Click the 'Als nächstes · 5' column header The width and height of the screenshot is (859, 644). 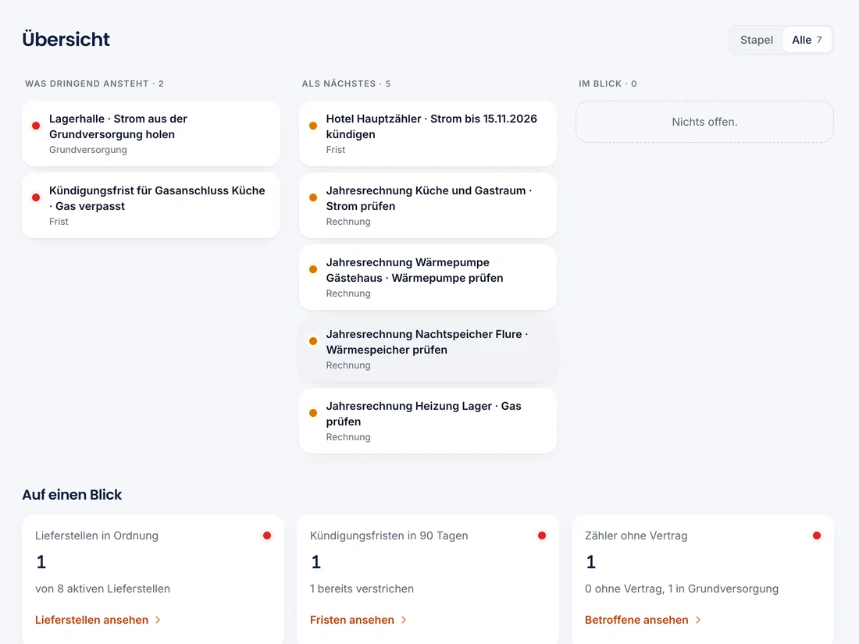pyautogui.click(x=346, y=84)
